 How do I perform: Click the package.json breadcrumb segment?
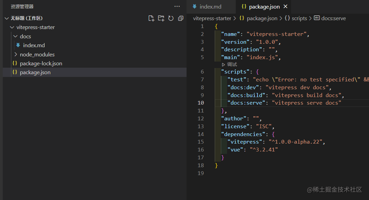coord(262,18)
